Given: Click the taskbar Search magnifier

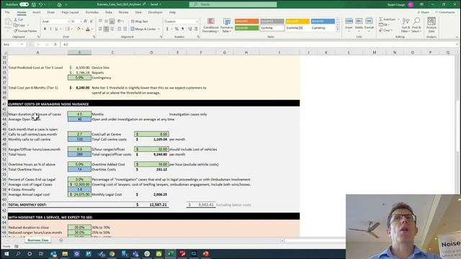Looking at the screenshot, I should pyautogui.click(x=18, y=254).
